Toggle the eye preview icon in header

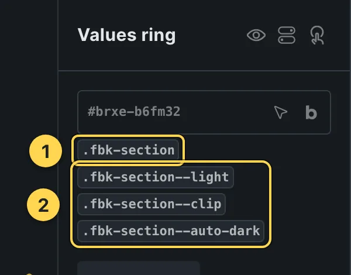tap(256, 35)
